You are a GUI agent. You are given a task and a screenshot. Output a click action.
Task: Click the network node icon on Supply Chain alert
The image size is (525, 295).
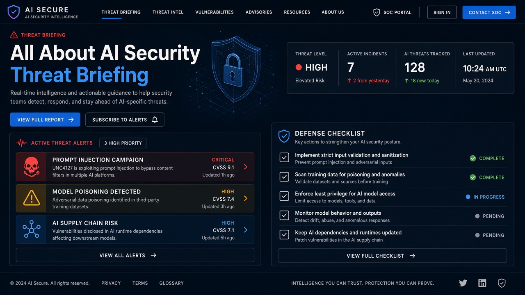click(x=32, y=229)
